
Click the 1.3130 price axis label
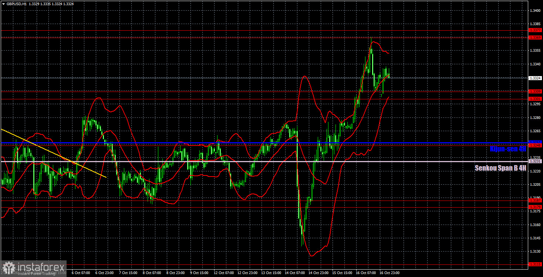point(535,252)
